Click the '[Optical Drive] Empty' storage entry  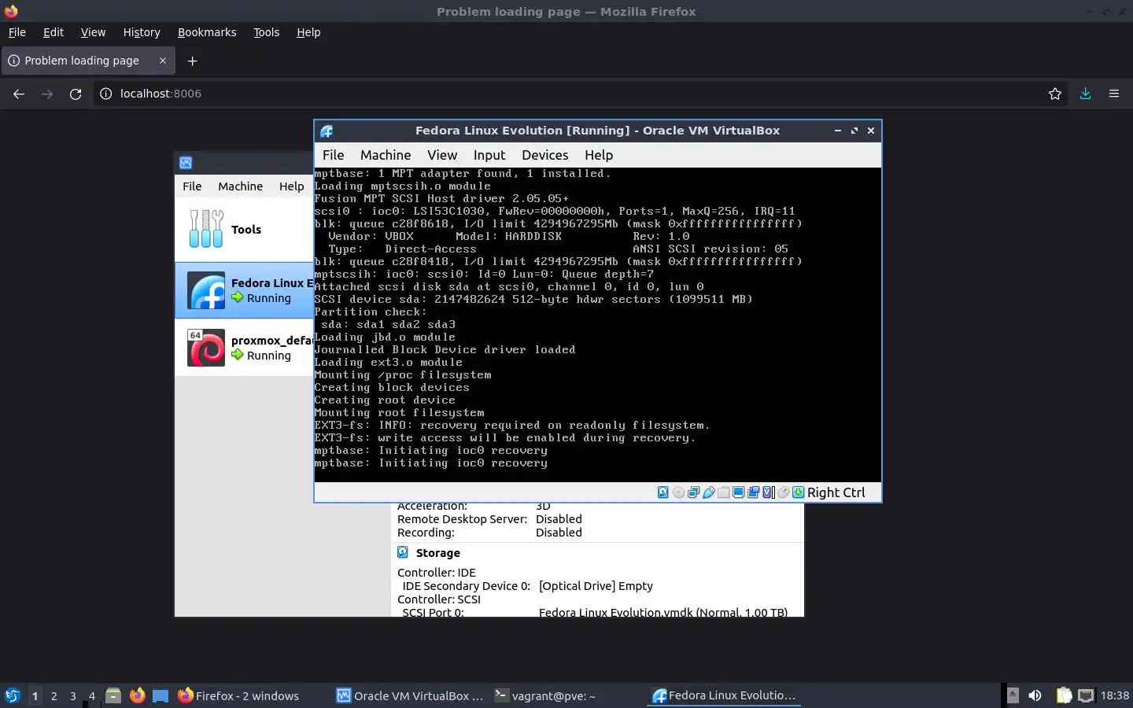tap(596, 586)
